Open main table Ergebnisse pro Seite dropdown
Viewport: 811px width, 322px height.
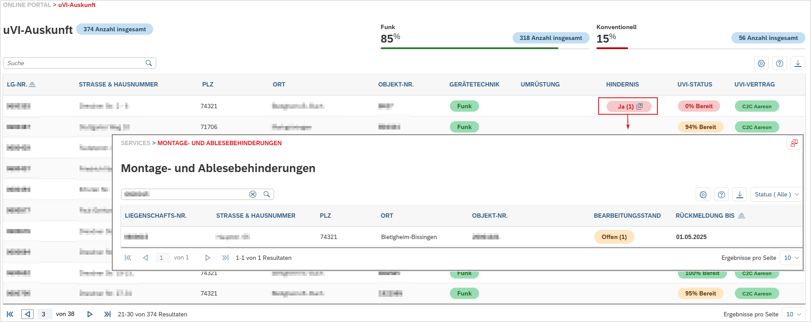pos(793,314)
